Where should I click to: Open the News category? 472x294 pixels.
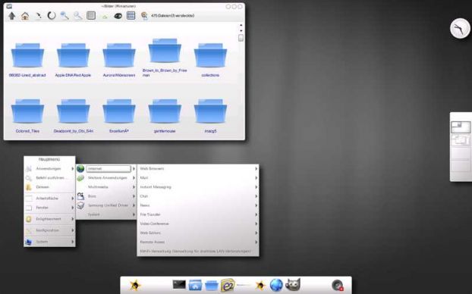(x=198, y=205)
